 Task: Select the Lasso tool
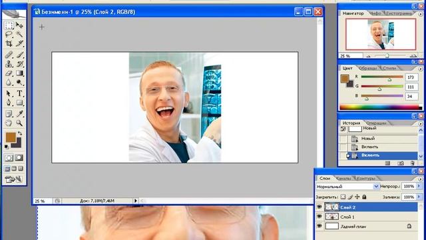tap(9, 34)
